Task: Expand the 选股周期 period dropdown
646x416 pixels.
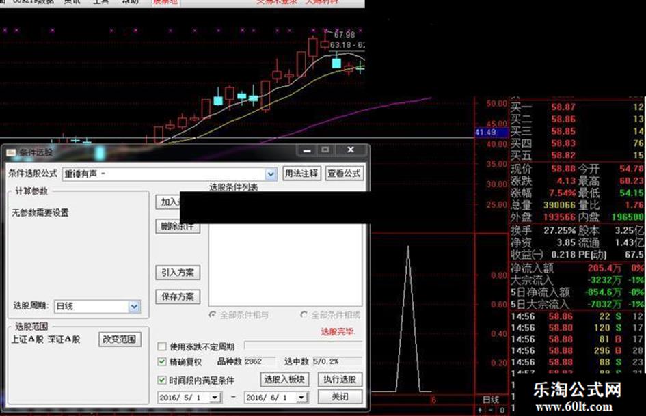Action: point(134,306)
